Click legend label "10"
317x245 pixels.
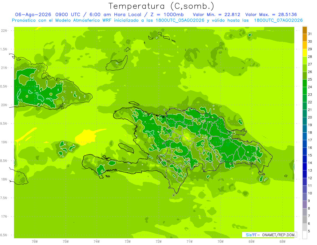pyautogui.click(x=310, y=193)
